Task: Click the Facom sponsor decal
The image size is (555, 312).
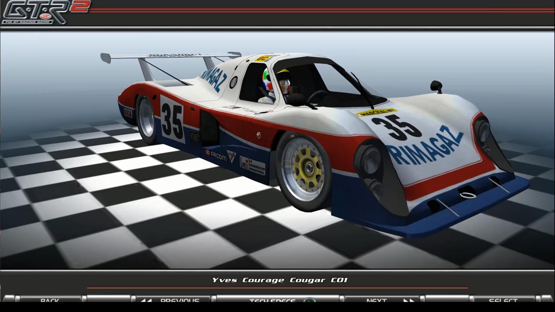Action: pyautogui.click(x=216, y=155)
